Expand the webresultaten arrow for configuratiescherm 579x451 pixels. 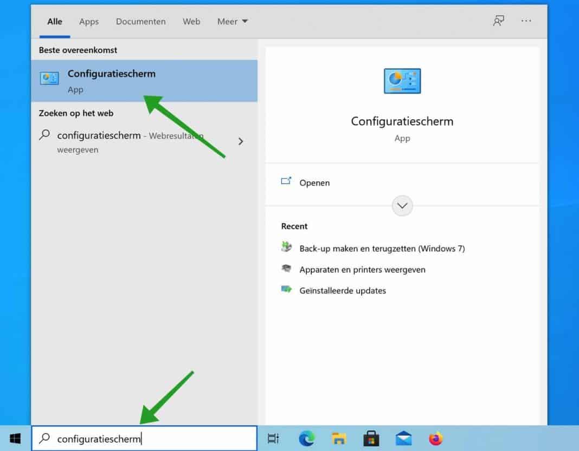pyautogui.click(x=240, y=141)
